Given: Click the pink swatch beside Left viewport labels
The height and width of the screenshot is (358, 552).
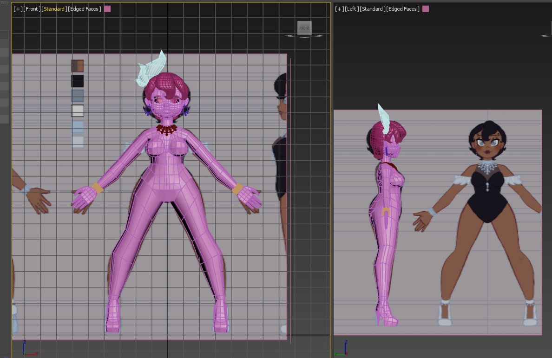Looking at the screenshot, I should pos(425,8).
